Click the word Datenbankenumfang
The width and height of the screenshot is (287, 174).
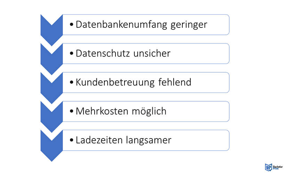tap(121, 25)
